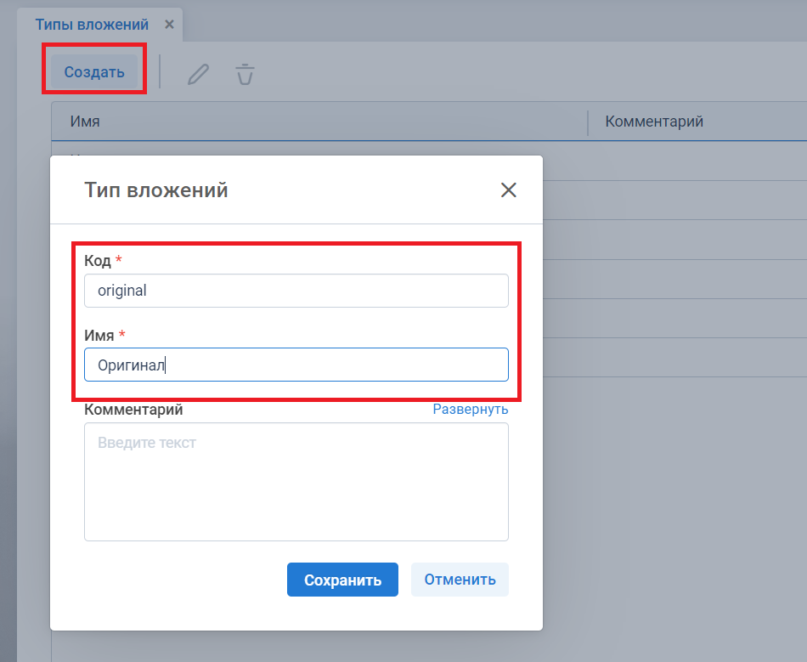The image size is (807, 662).
Task: Click the trash delete icon
Action: [245, 74]
